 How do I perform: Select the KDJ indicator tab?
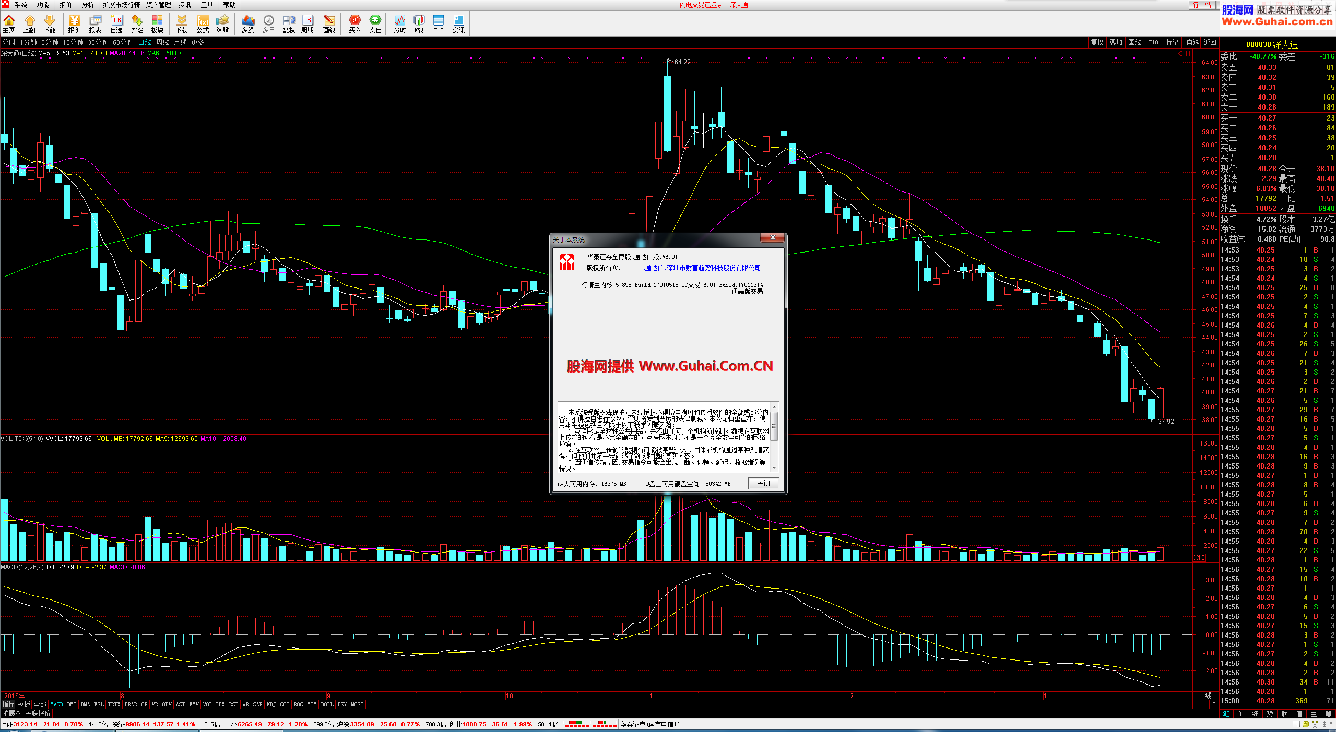[x=271, y=704]
